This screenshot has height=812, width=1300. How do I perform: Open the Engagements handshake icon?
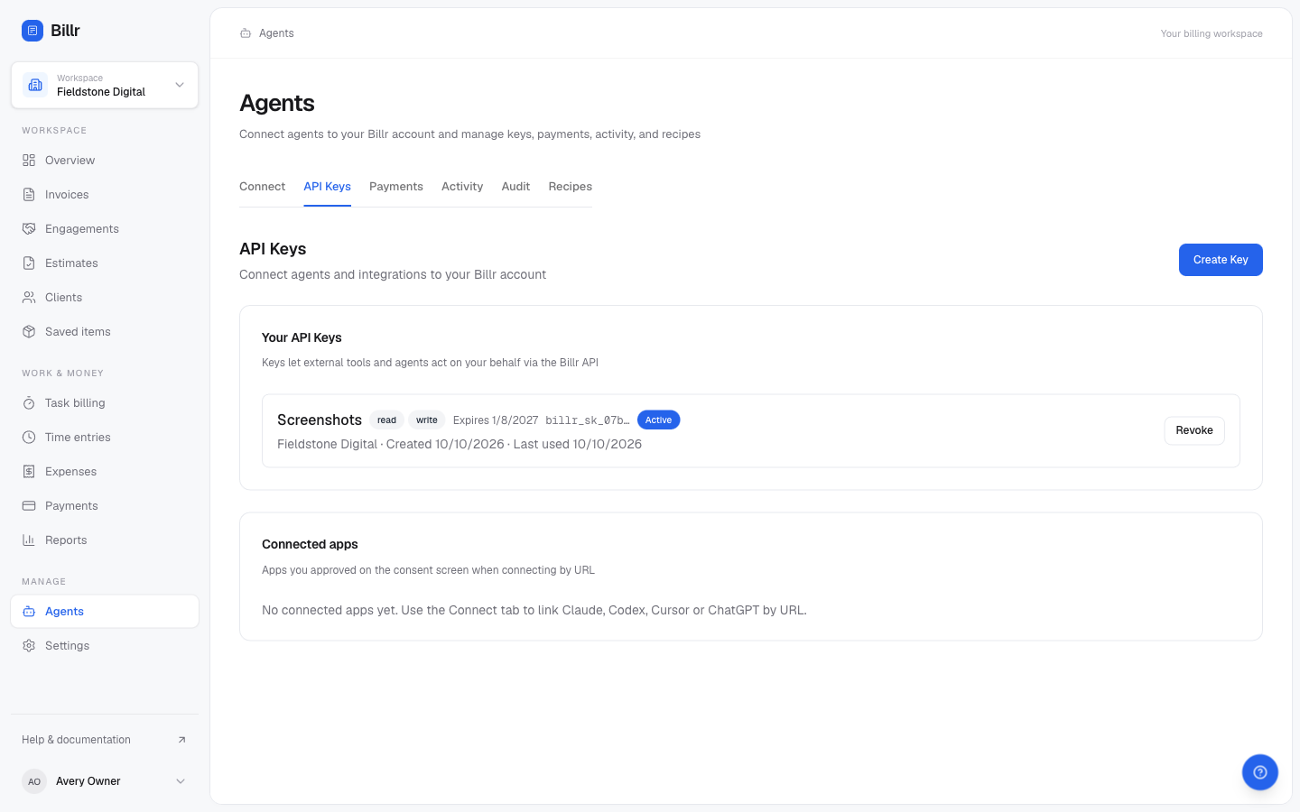click(x=29, y=229)
